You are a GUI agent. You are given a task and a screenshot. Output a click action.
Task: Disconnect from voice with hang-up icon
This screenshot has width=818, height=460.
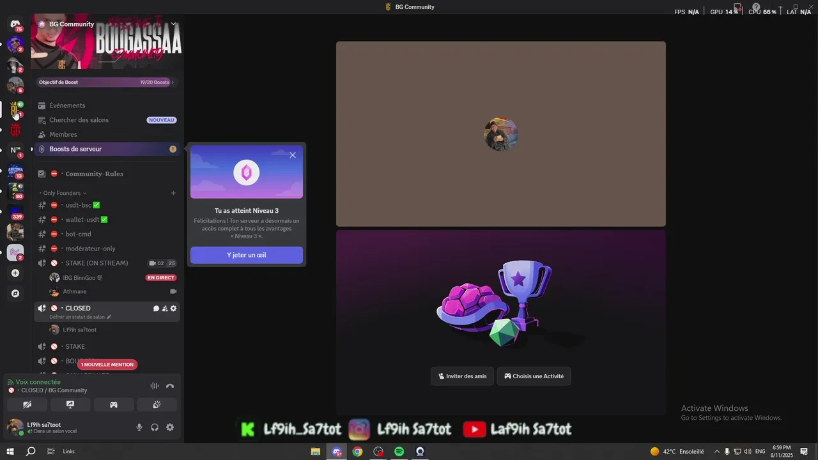tap(170, 386)
